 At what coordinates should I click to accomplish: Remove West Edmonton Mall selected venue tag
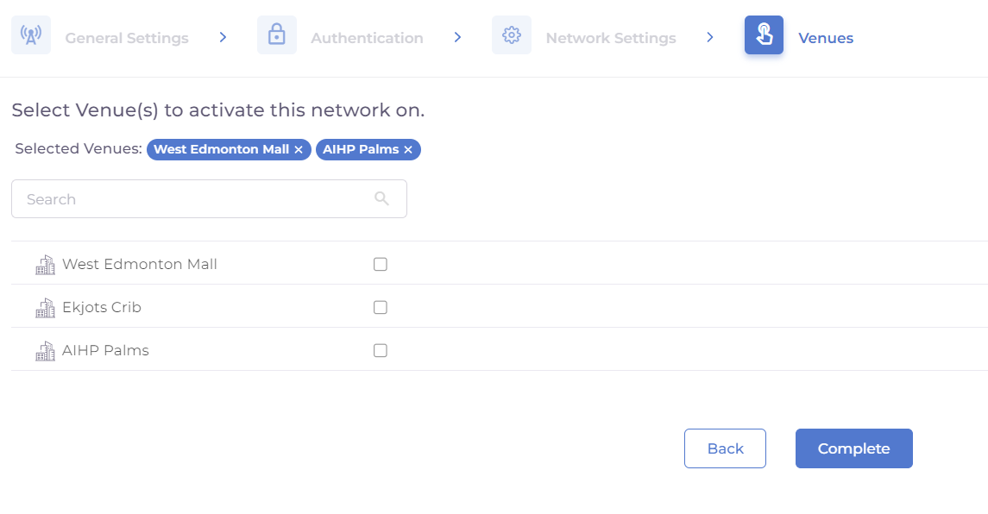coord(299,150)
